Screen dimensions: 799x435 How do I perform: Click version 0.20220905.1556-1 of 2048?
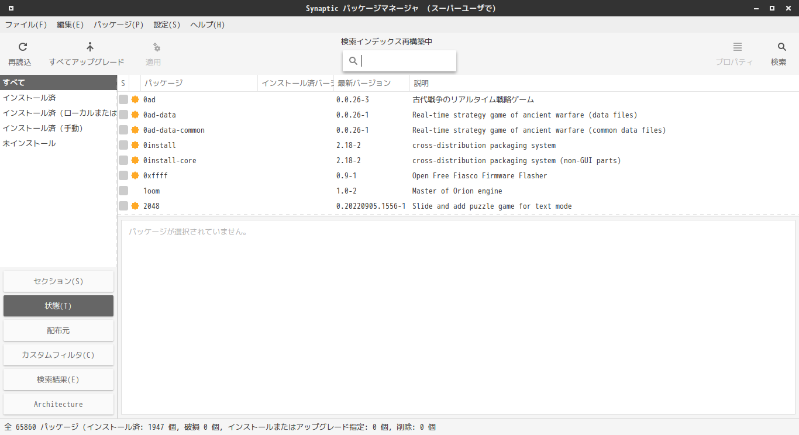coord(371,206)
